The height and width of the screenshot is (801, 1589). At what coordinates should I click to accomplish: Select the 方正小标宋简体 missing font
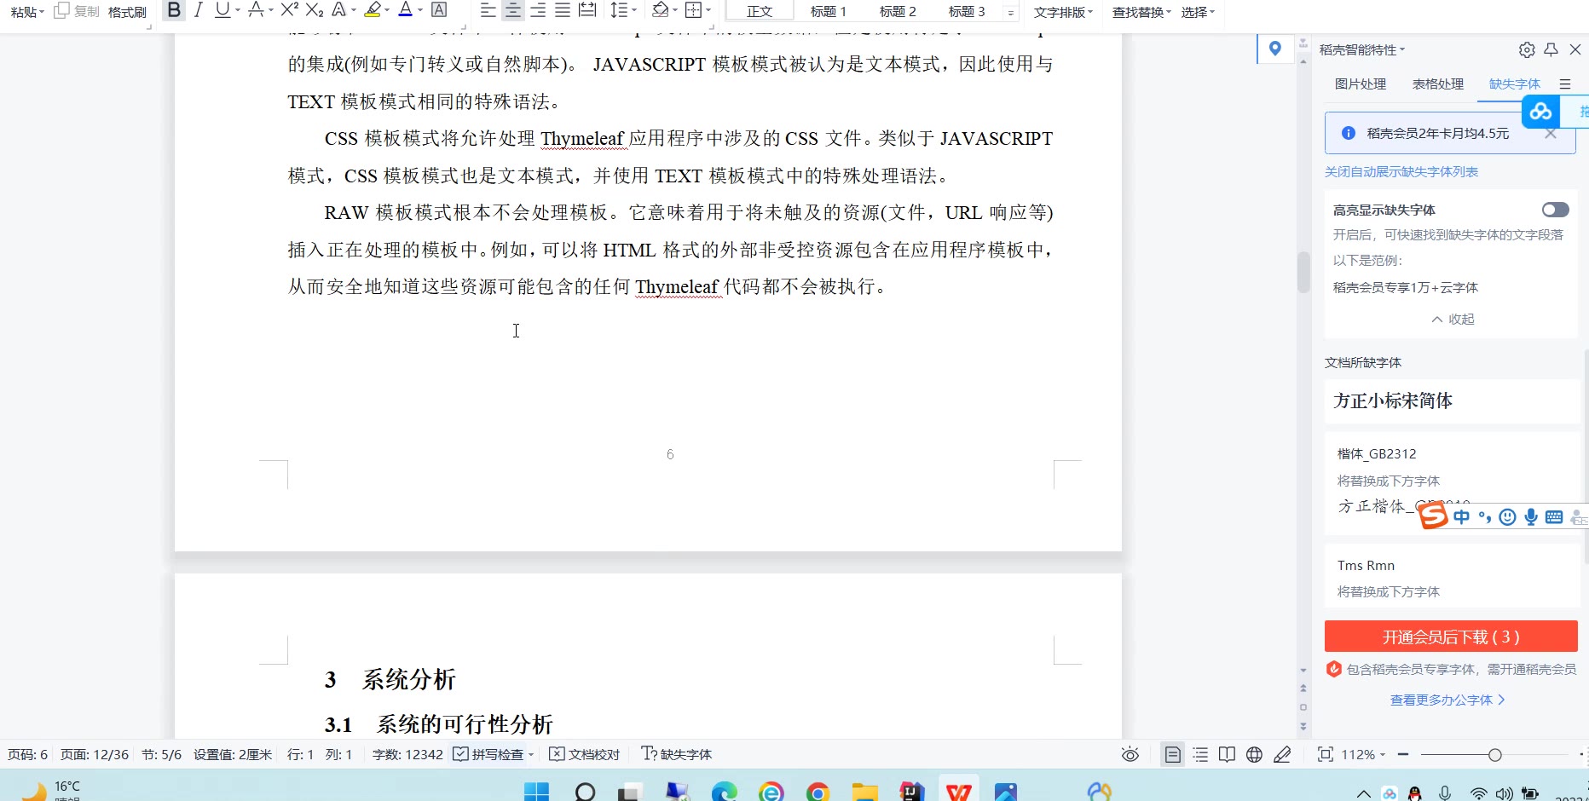(x=1452, y=400)
